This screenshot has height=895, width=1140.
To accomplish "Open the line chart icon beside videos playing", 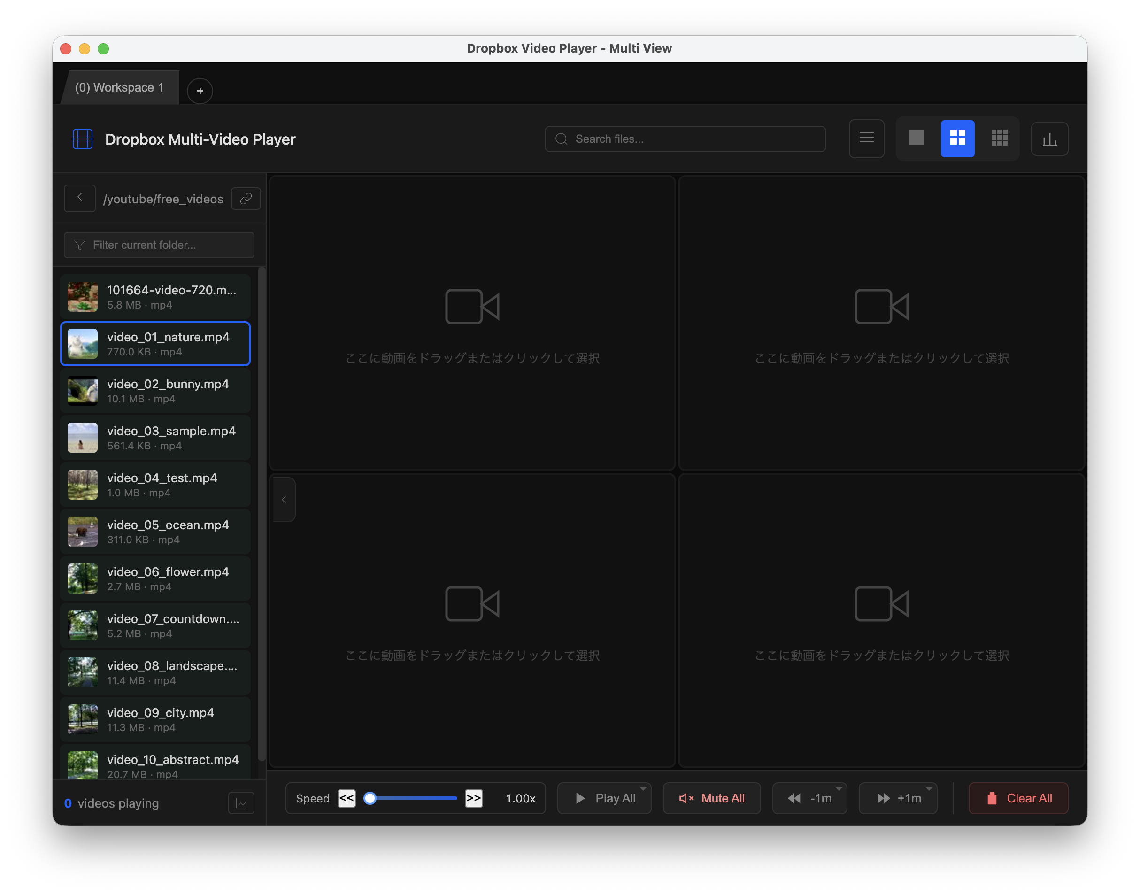I will 241,803.
